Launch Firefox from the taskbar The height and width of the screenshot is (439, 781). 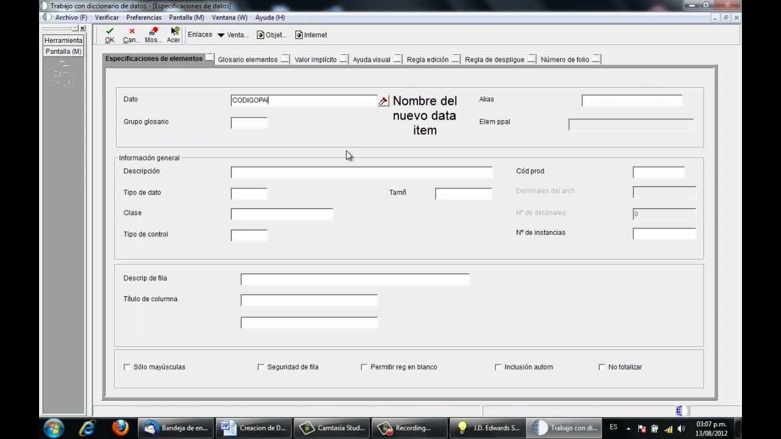click(x=120, y=428)
